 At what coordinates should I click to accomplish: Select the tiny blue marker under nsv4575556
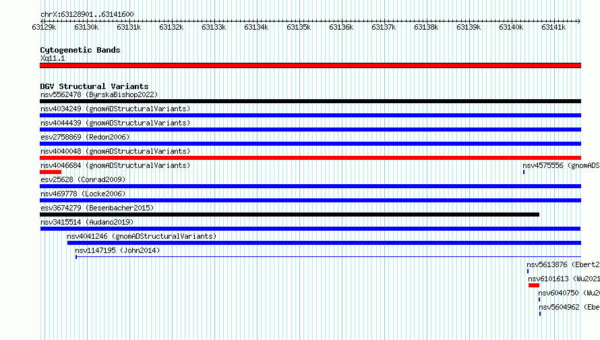524,172
